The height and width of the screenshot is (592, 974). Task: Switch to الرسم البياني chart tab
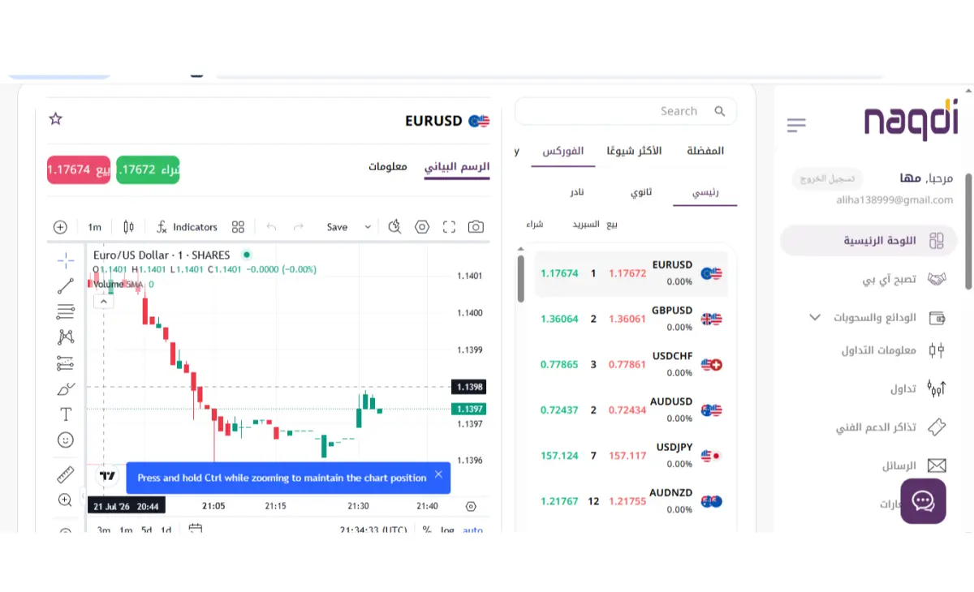coord(457,167)
